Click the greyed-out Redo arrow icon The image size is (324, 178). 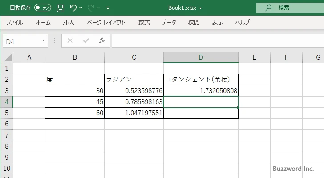tap(90, 8)
